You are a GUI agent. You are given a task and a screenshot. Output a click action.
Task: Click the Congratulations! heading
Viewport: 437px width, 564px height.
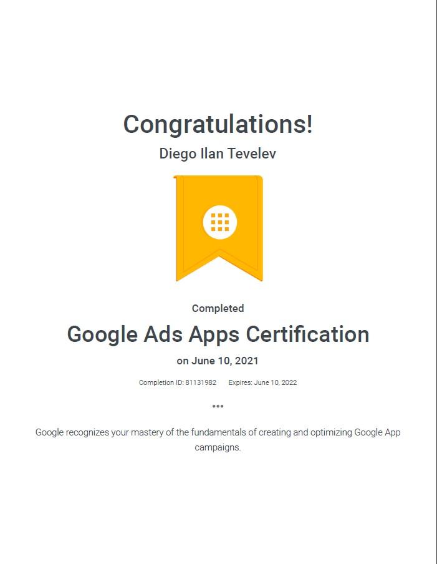[x=218, y=124]
